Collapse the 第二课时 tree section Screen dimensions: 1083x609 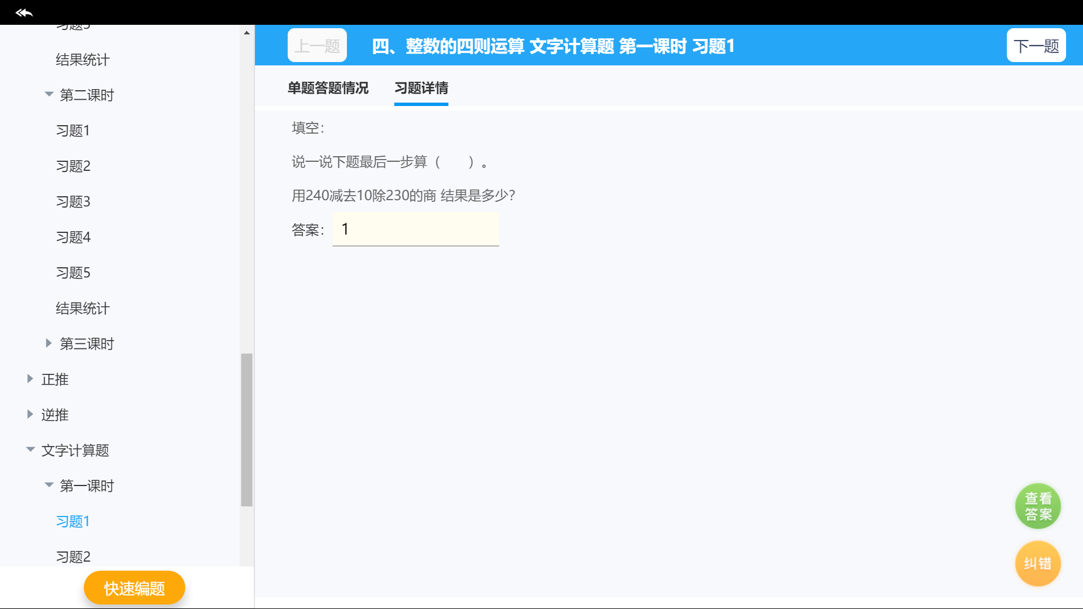(x=49, y=94)
